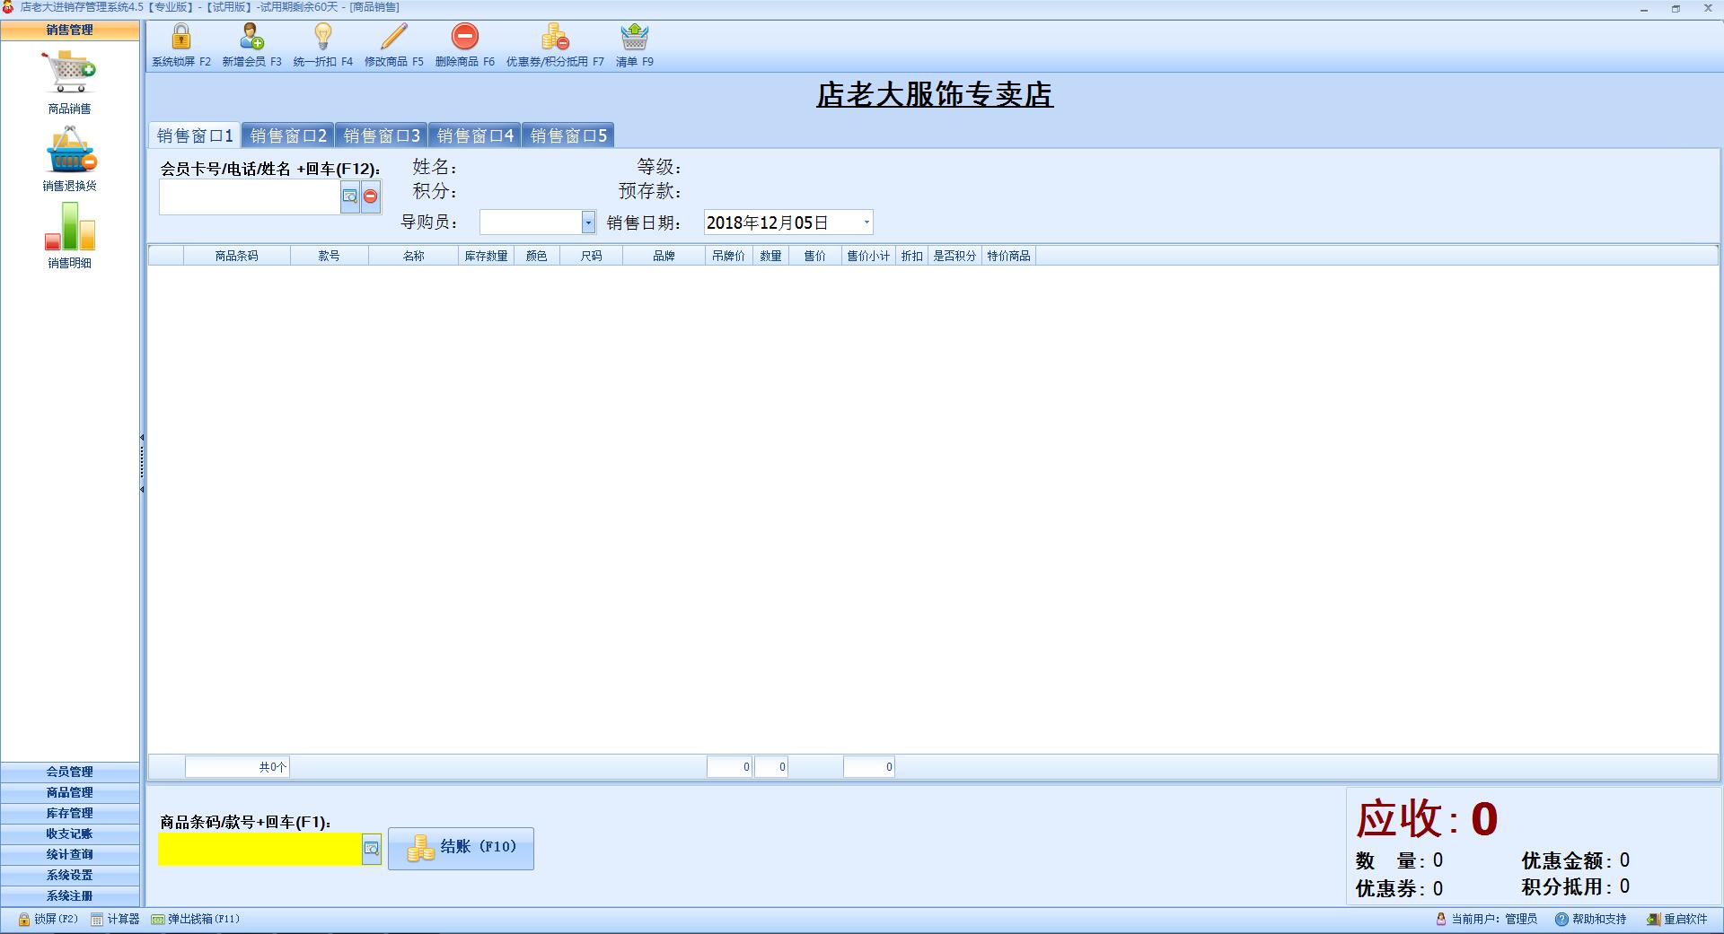Open the 商品管理 sidebar section
The image size is (1724, 934).
70,792
